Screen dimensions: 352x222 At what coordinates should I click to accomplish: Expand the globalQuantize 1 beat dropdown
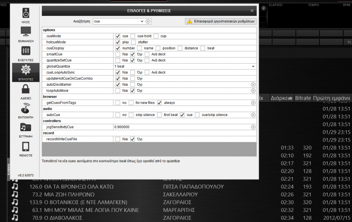[x=253, y=66]
